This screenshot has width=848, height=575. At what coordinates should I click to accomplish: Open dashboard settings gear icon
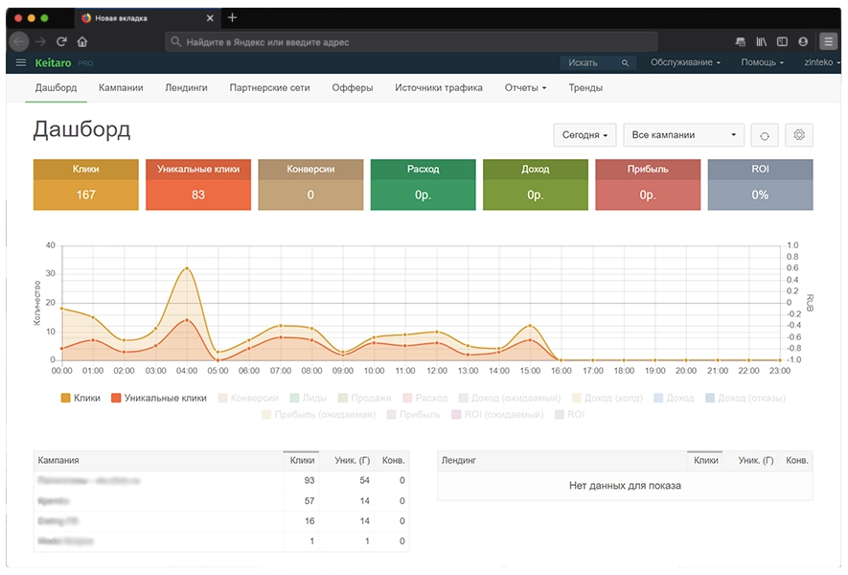tap(799, 135)
